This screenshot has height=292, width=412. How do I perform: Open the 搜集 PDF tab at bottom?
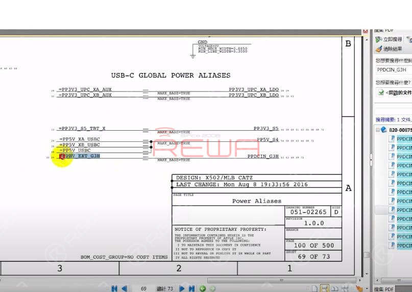(x=383, y=289)
